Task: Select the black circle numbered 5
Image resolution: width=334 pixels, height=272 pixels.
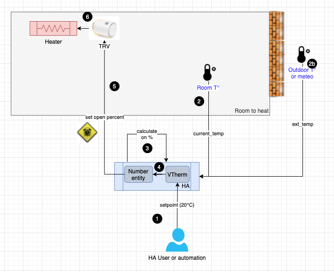Action: click(x=114, y=86)
